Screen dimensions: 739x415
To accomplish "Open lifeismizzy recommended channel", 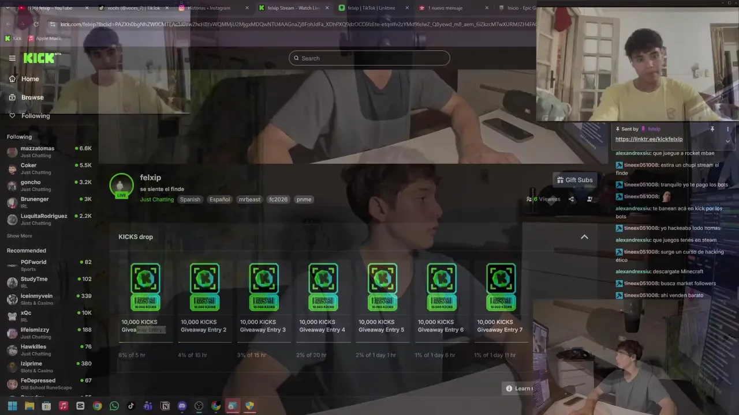I will [x=49, y=333].
